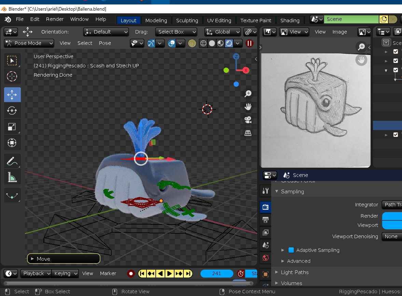Open the Render Properties tab
The height and width of the screenshot is (296, 402).
tap(265, 207)
